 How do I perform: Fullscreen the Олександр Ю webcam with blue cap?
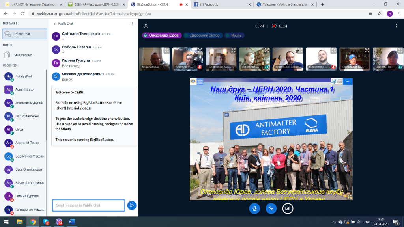367,51
